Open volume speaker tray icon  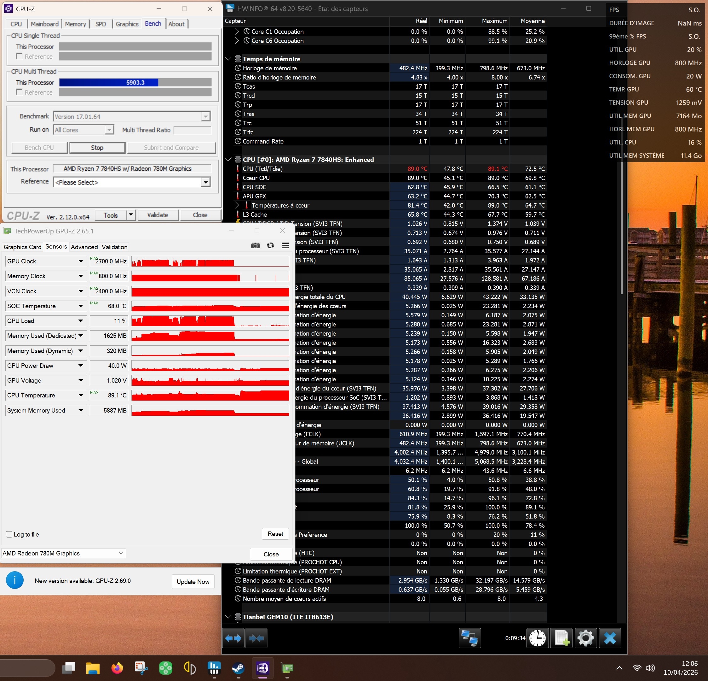click(650, 668)
